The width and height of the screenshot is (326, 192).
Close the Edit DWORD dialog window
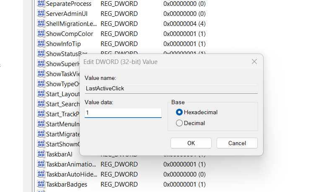pos(254,62)
